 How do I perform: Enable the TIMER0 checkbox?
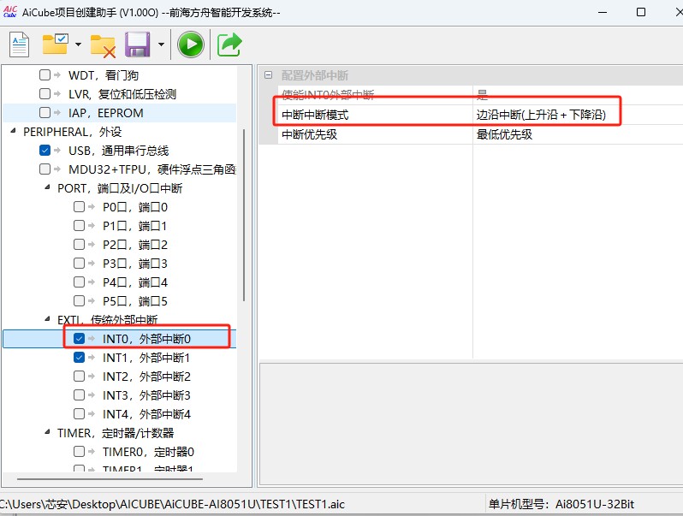pos(79,451)
